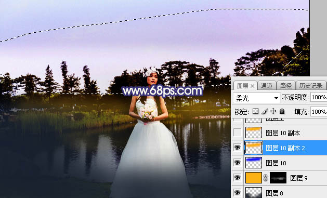Click the blue 图层 10 layer thumbnail

click(254, 163)
